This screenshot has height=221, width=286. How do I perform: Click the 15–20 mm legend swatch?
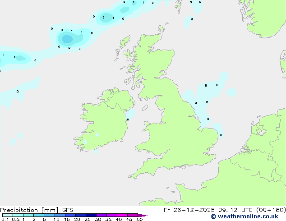[70, 215]
